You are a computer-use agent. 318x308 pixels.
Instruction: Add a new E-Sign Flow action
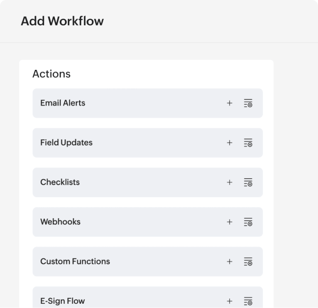230,301
